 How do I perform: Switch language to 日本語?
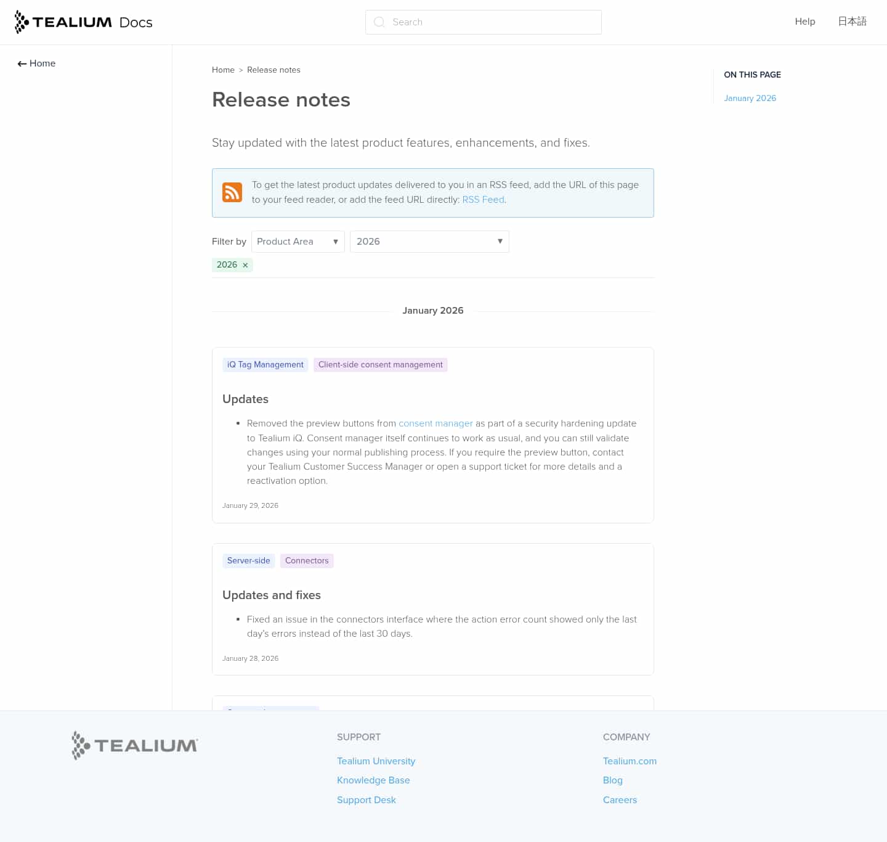click(852, 22)
